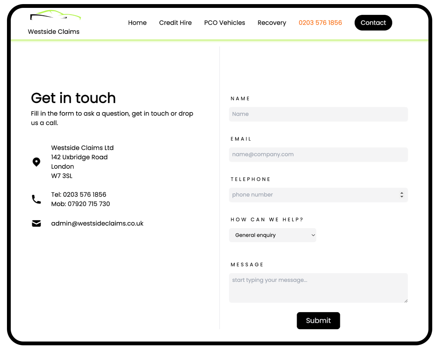The height and width of the screenshot is (351, 443).
Task: Click the message text area
Action: (x=318, y=288)
